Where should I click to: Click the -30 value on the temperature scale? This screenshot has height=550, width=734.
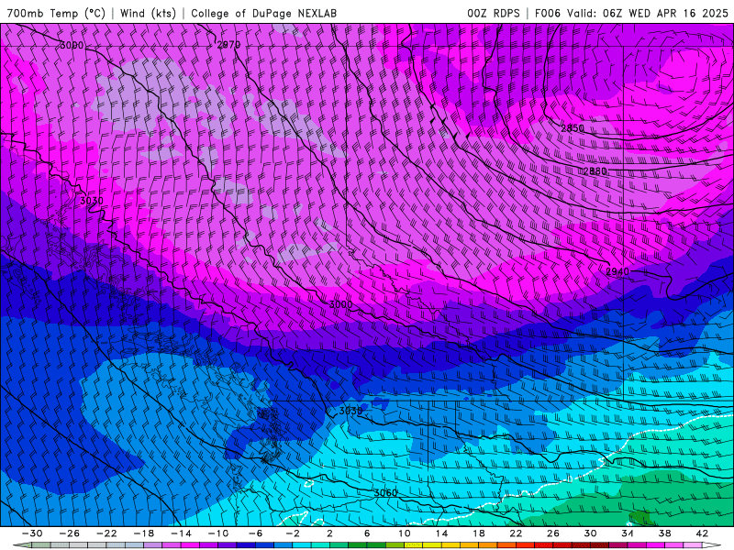point(32,533)
